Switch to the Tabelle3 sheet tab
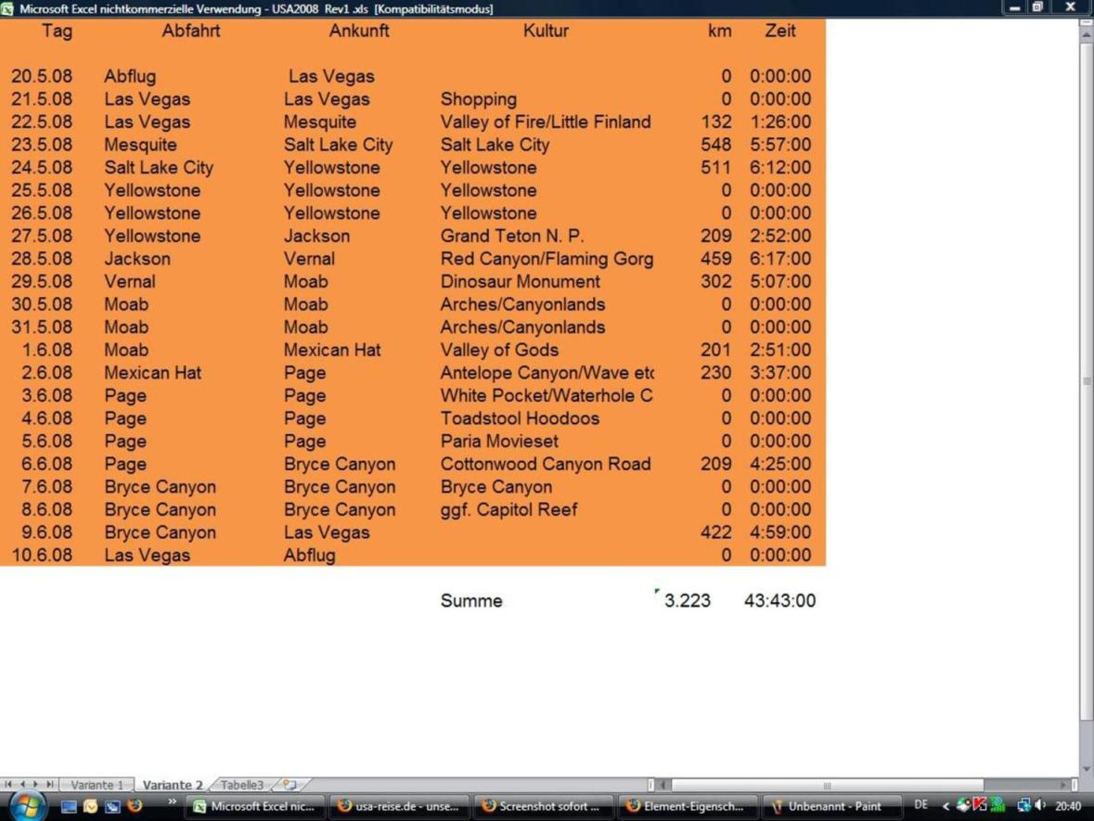The width and height of the screenshot is (1094, 821). [241, 785]
